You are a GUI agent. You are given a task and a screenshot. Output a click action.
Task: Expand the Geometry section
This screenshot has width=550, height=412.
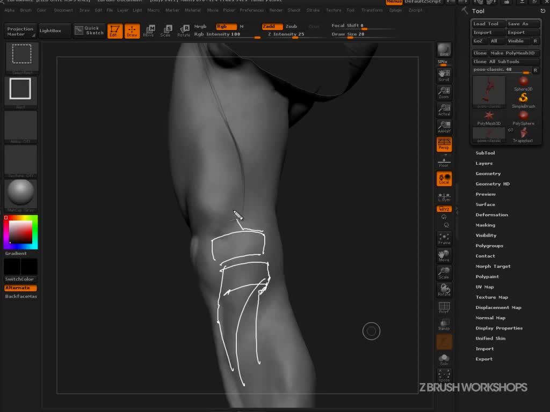pos(488,174)
